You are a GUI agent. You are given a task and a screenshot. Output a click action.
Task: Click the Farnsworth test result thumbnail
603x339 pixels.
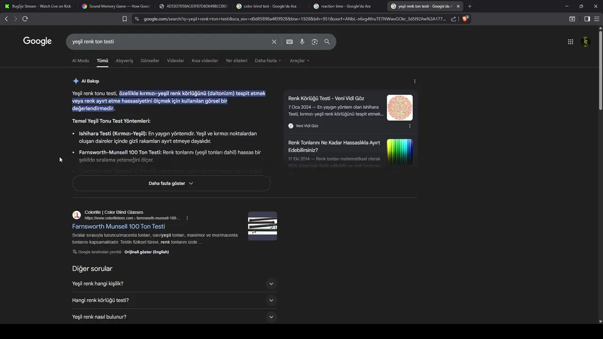tap(262, 226)
